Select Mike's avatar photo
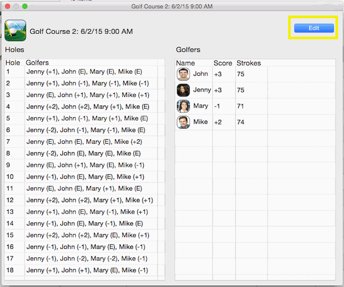Viewport: 344px width, 287px height. coord(183,122)
